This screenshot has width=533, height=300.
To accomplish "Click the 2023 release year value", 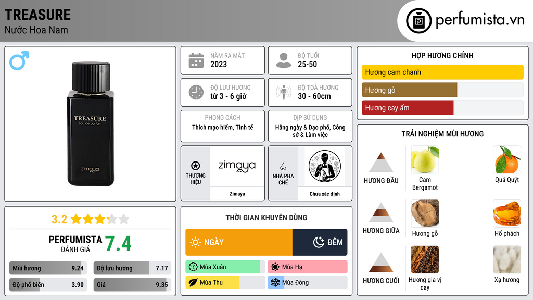I will click(x=218, y=64).
